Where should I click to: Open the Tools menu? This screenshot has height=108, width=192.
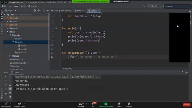[60, 2]
